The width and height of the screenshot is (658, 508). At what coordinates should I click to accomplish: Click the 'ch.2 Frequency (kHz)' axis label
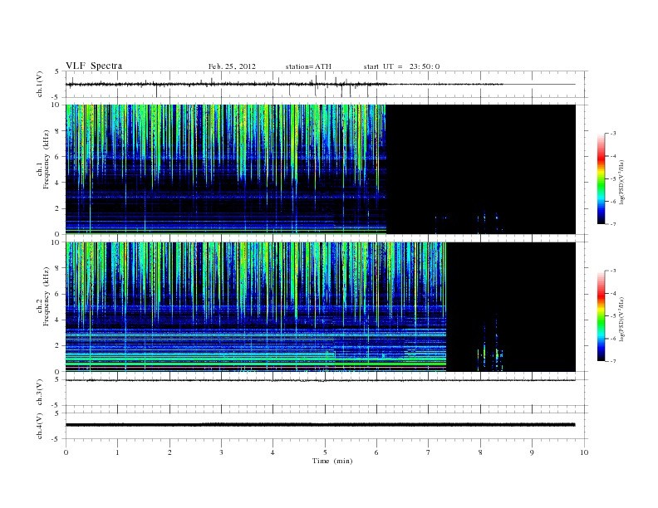click(x=43, y=296)
